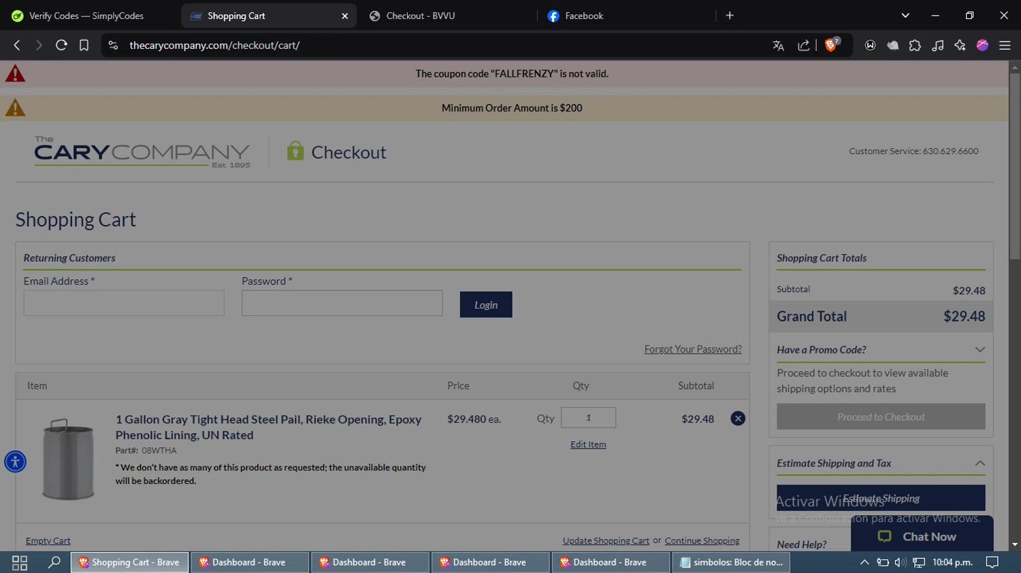Open media control music icon
1021x573 pixels.
pos(937,46)
